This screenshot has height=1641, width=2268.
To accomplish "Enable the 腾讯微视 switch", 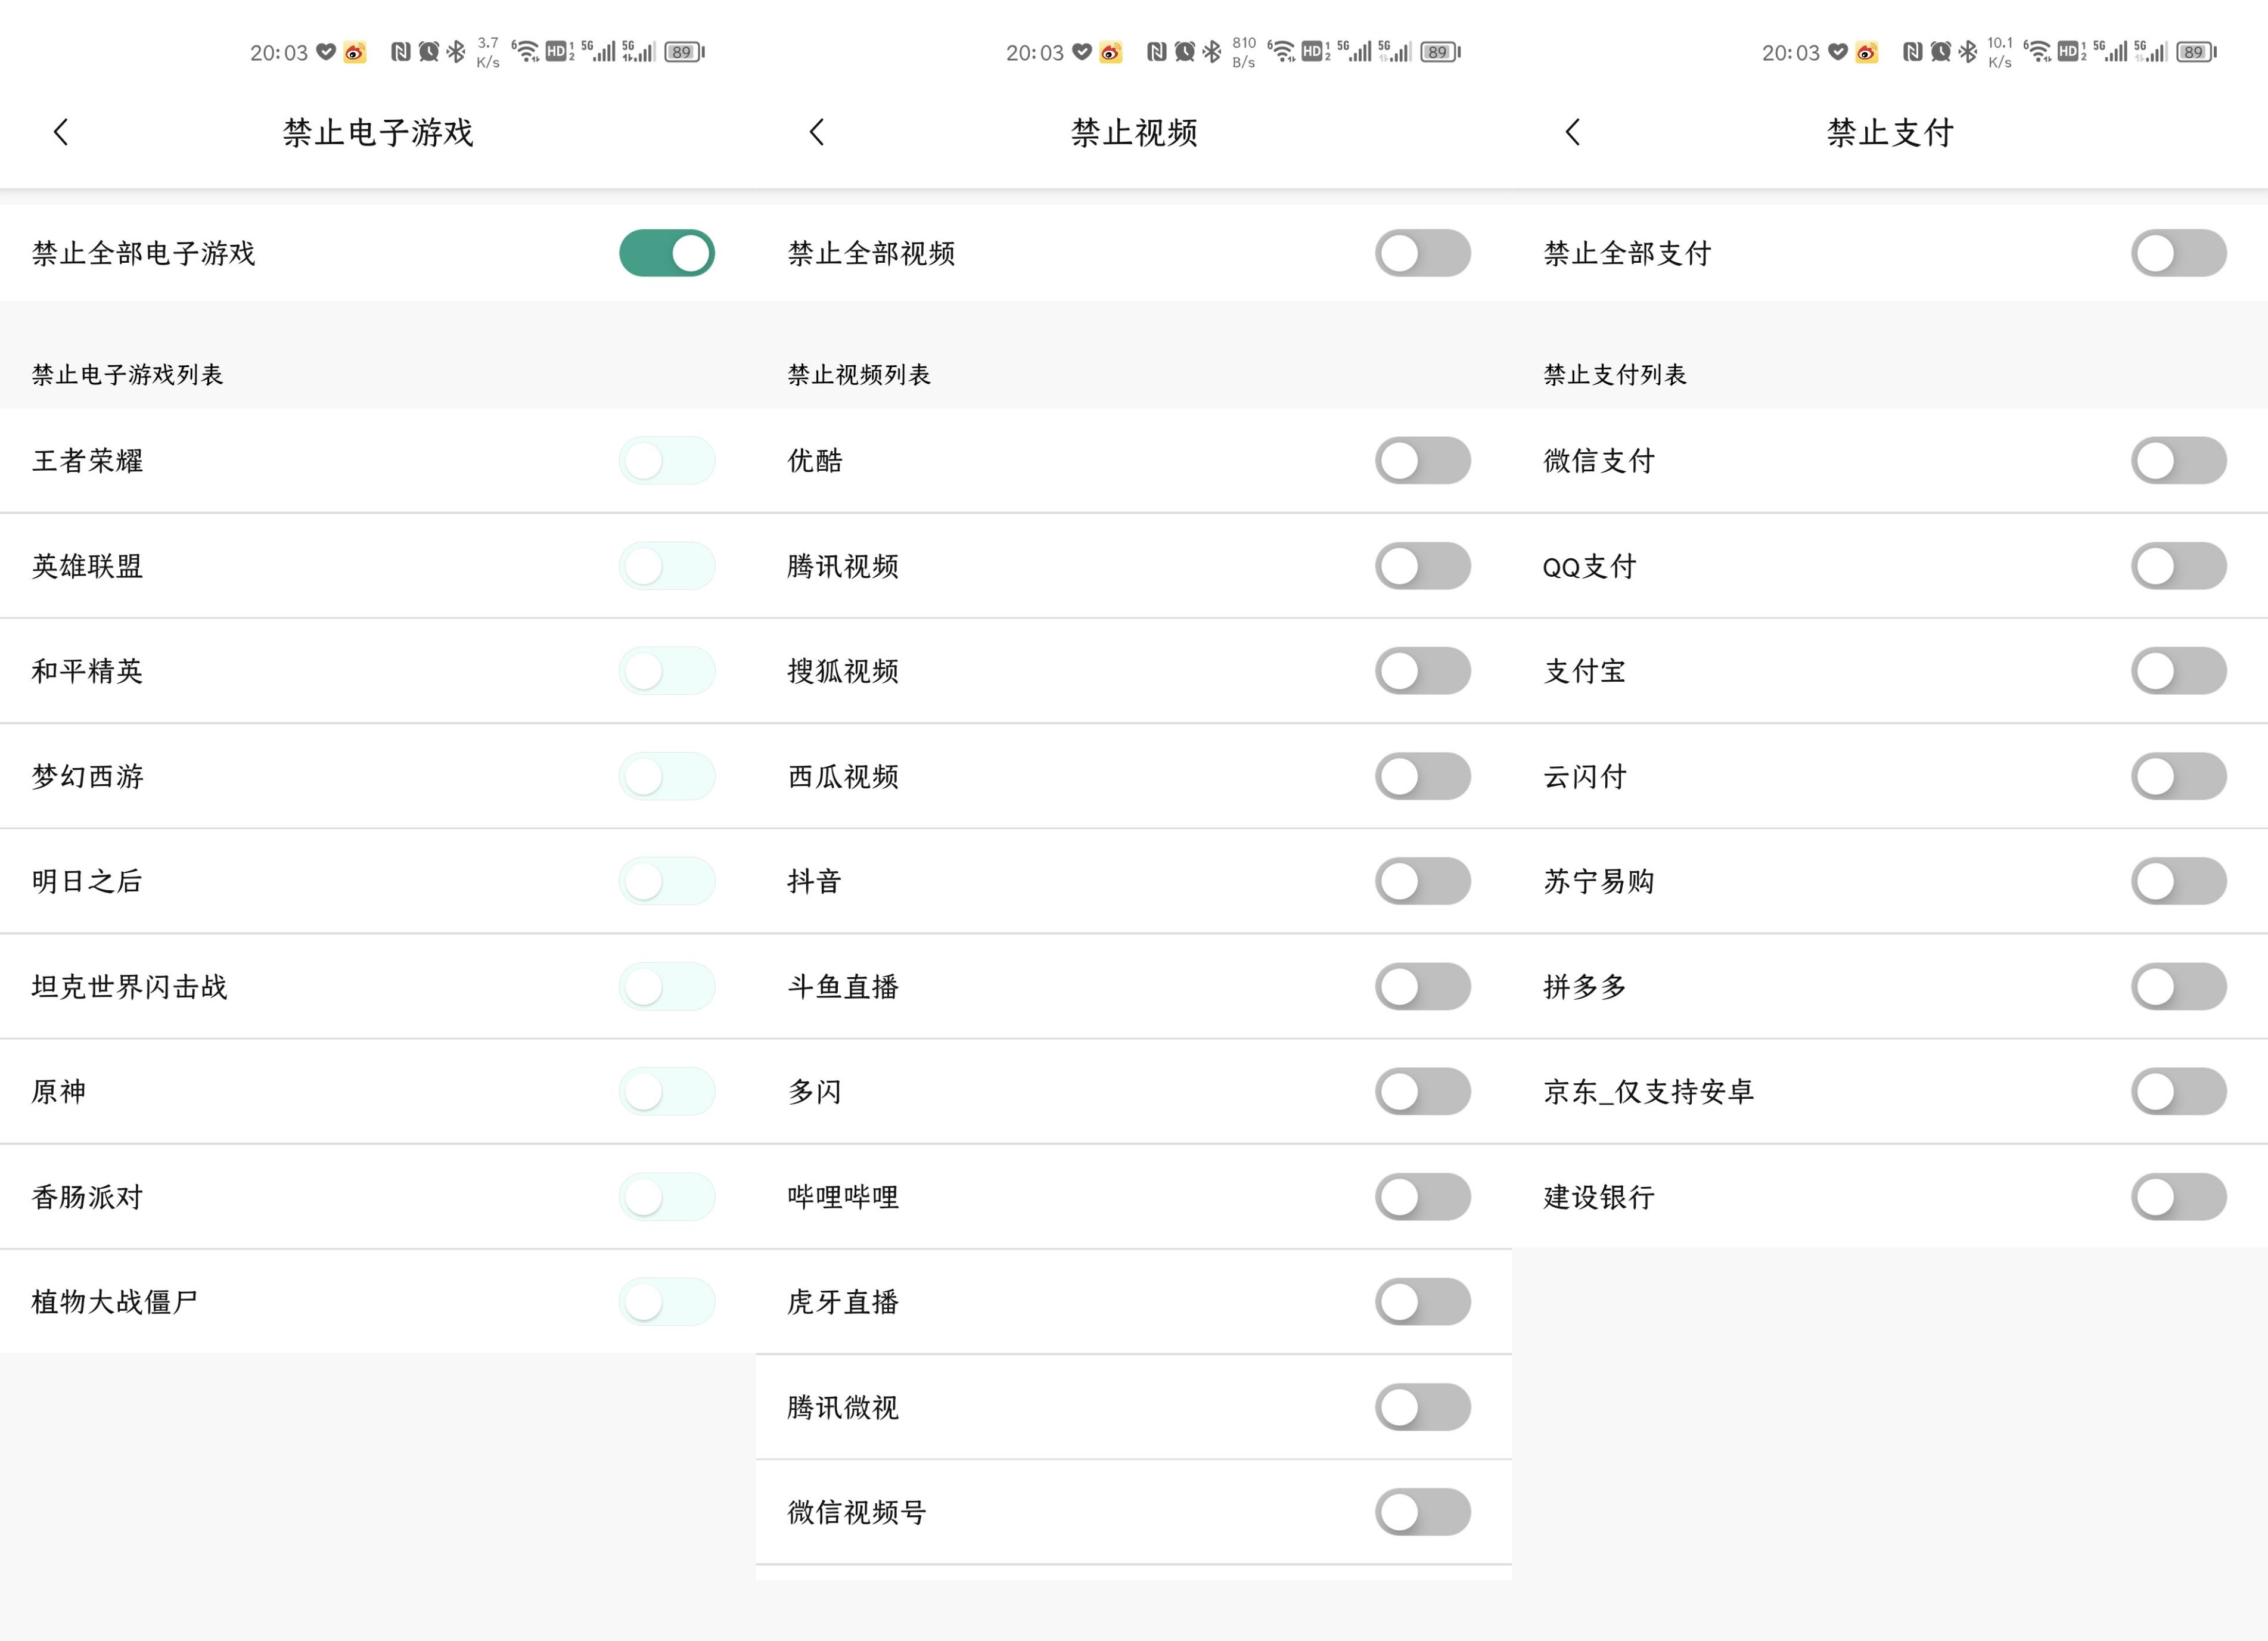I will click(x=1423, y=1407).
